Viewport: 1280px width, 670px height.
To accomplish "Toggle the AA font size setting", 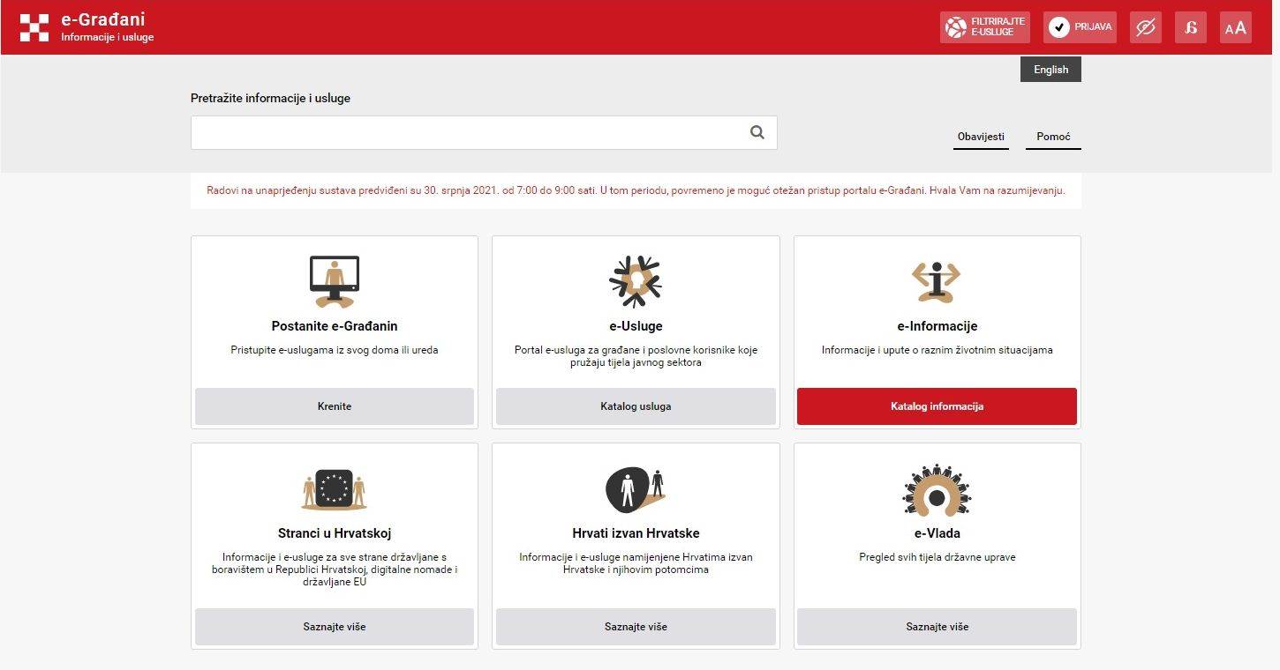I will (1235, 26).
